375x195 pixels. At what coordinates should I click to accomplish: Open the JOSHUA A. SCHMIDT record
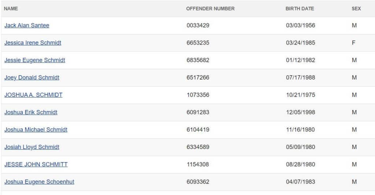[33, 95]
